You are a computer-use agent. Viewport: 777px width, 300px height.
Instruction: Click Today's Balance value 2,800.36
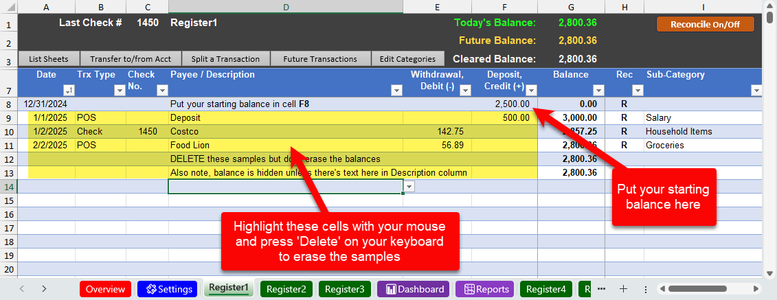pos(577,22)
